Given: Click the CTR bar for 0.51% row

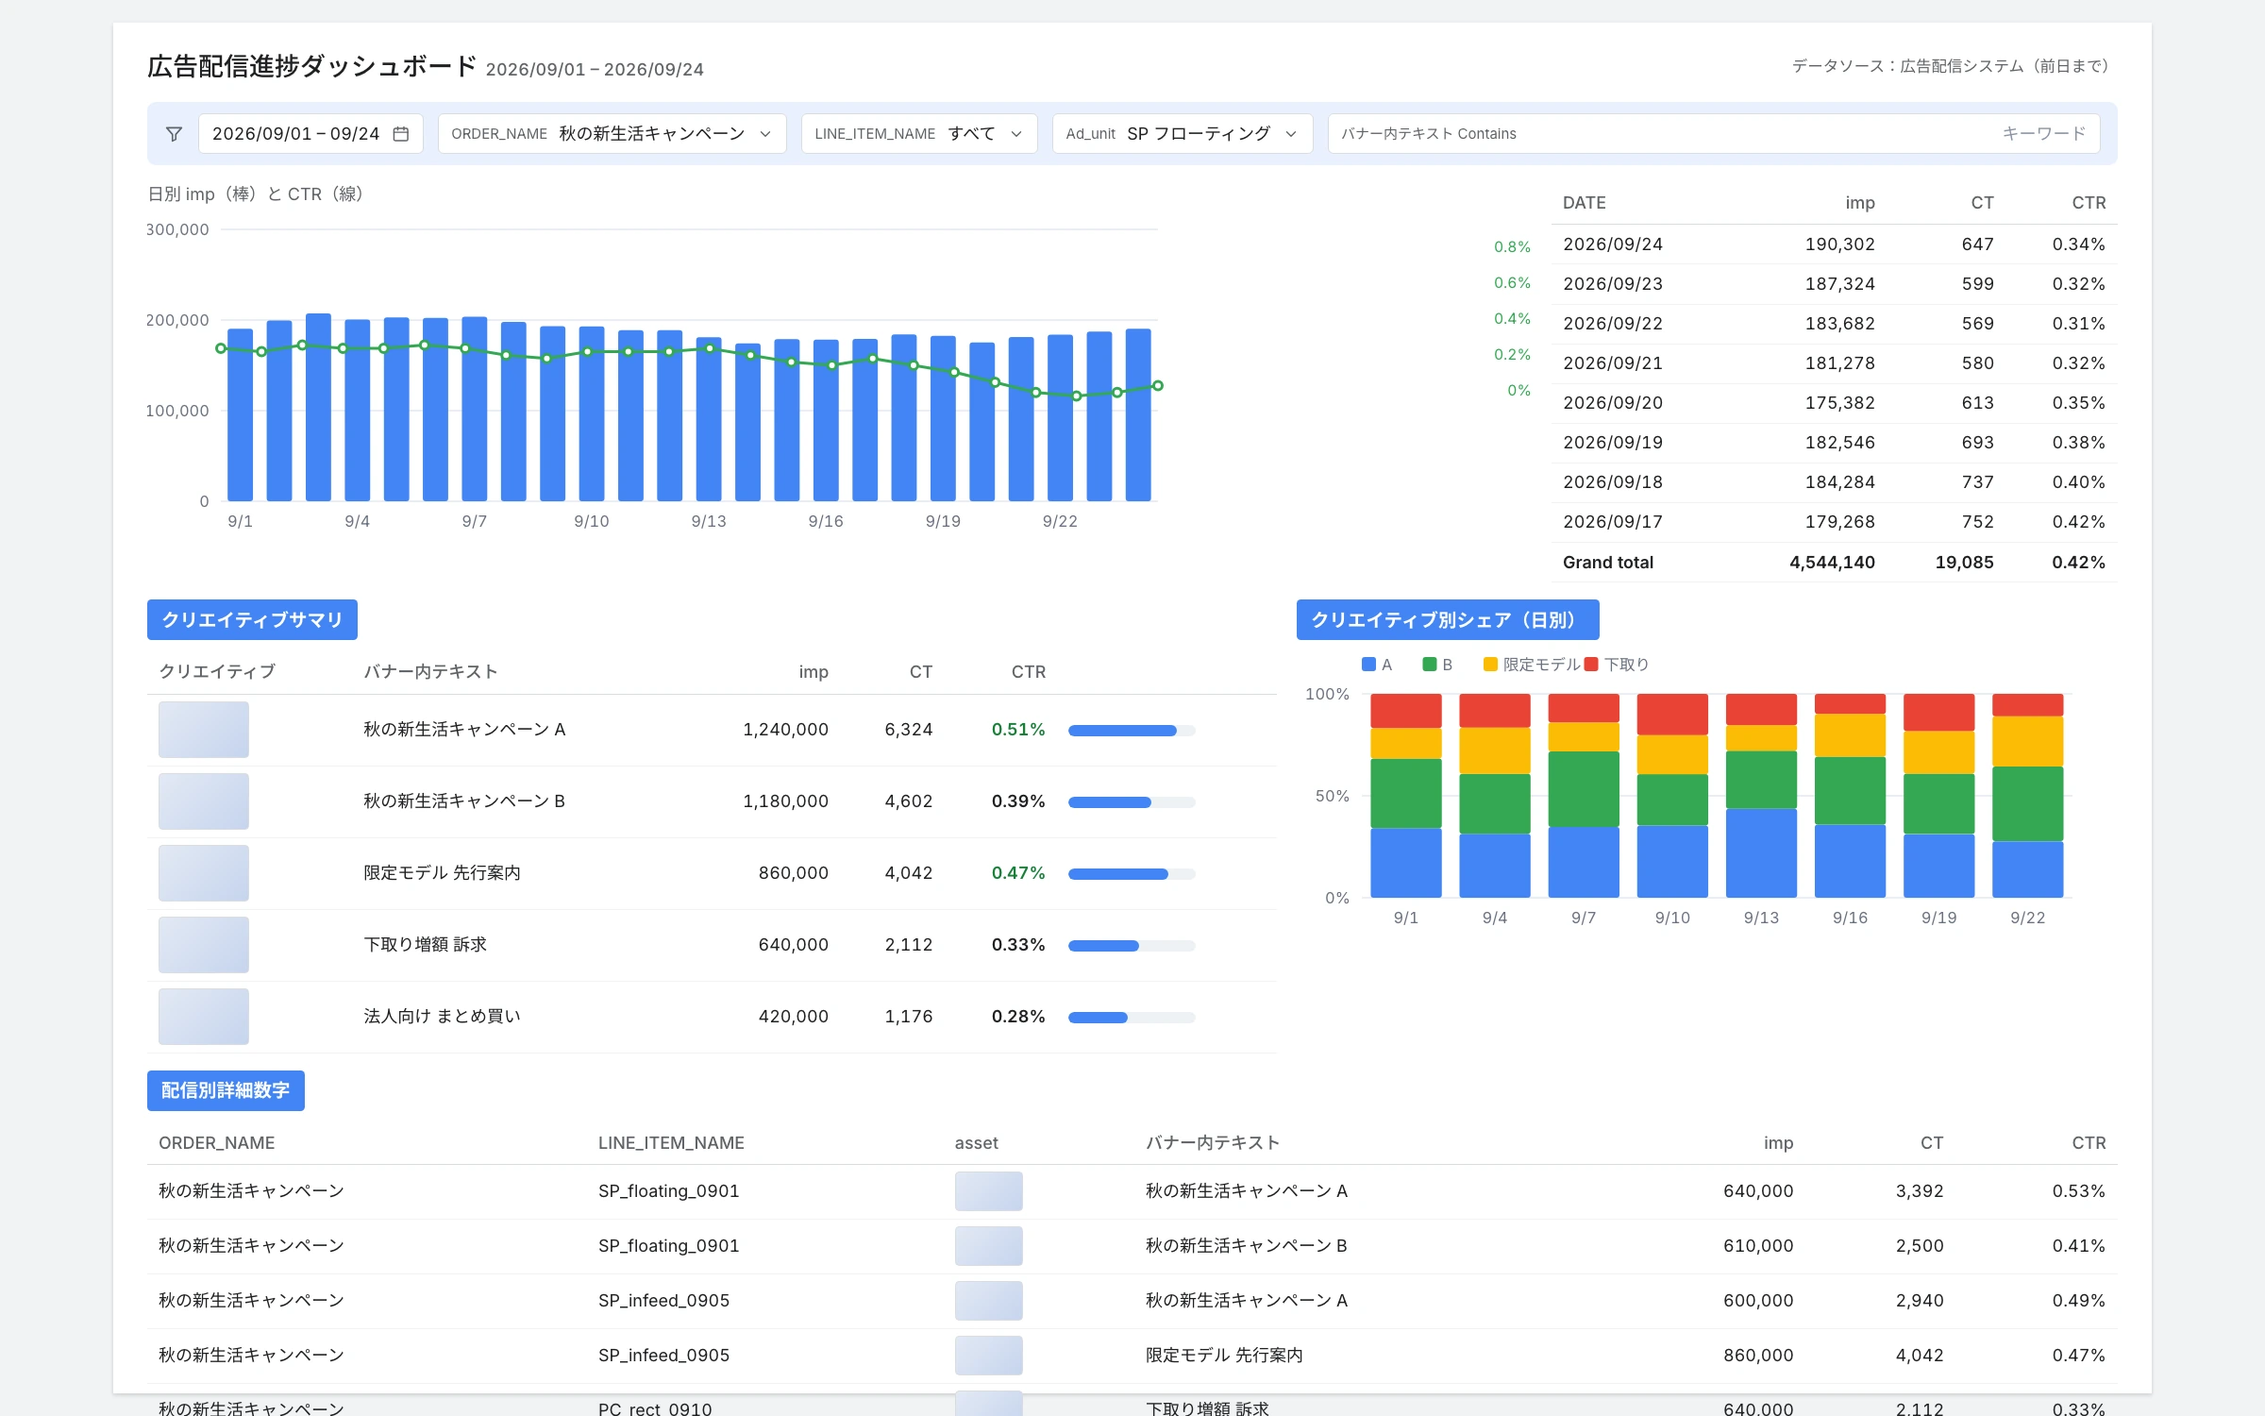Looking at the screenshot, I should point(1132,731).
